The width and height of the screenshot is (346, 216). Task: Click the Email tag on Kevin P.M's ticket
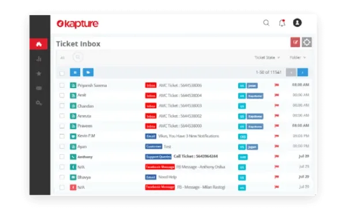151,136
